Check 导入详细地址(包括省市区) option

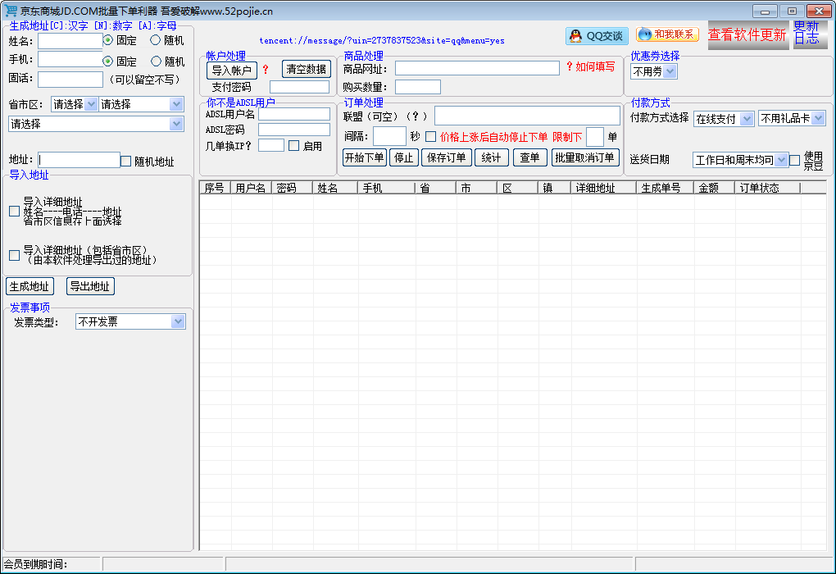coord(15,256)
